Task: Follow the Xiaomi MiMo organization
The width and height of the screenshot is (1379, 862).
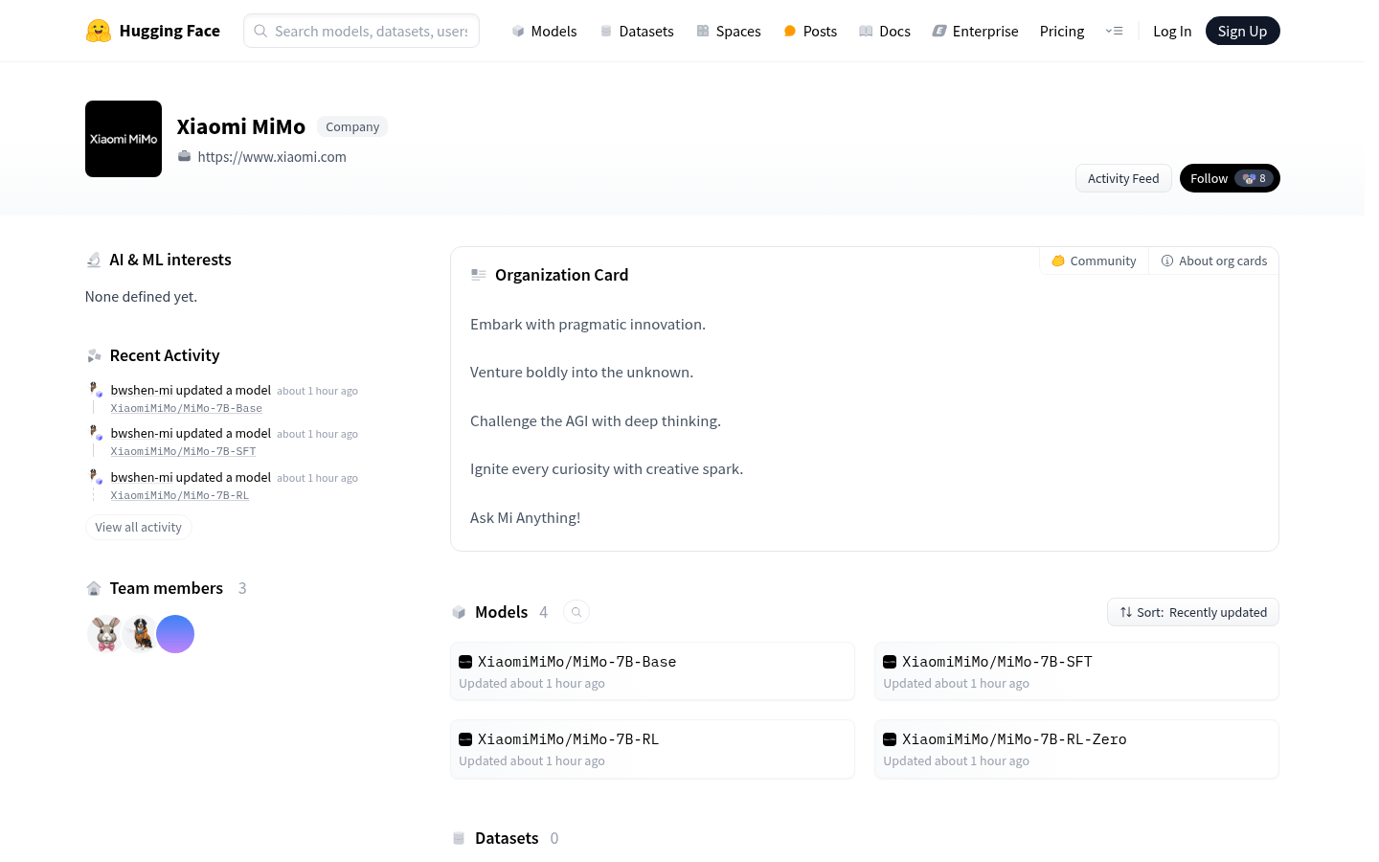Action: (1230, 178)
